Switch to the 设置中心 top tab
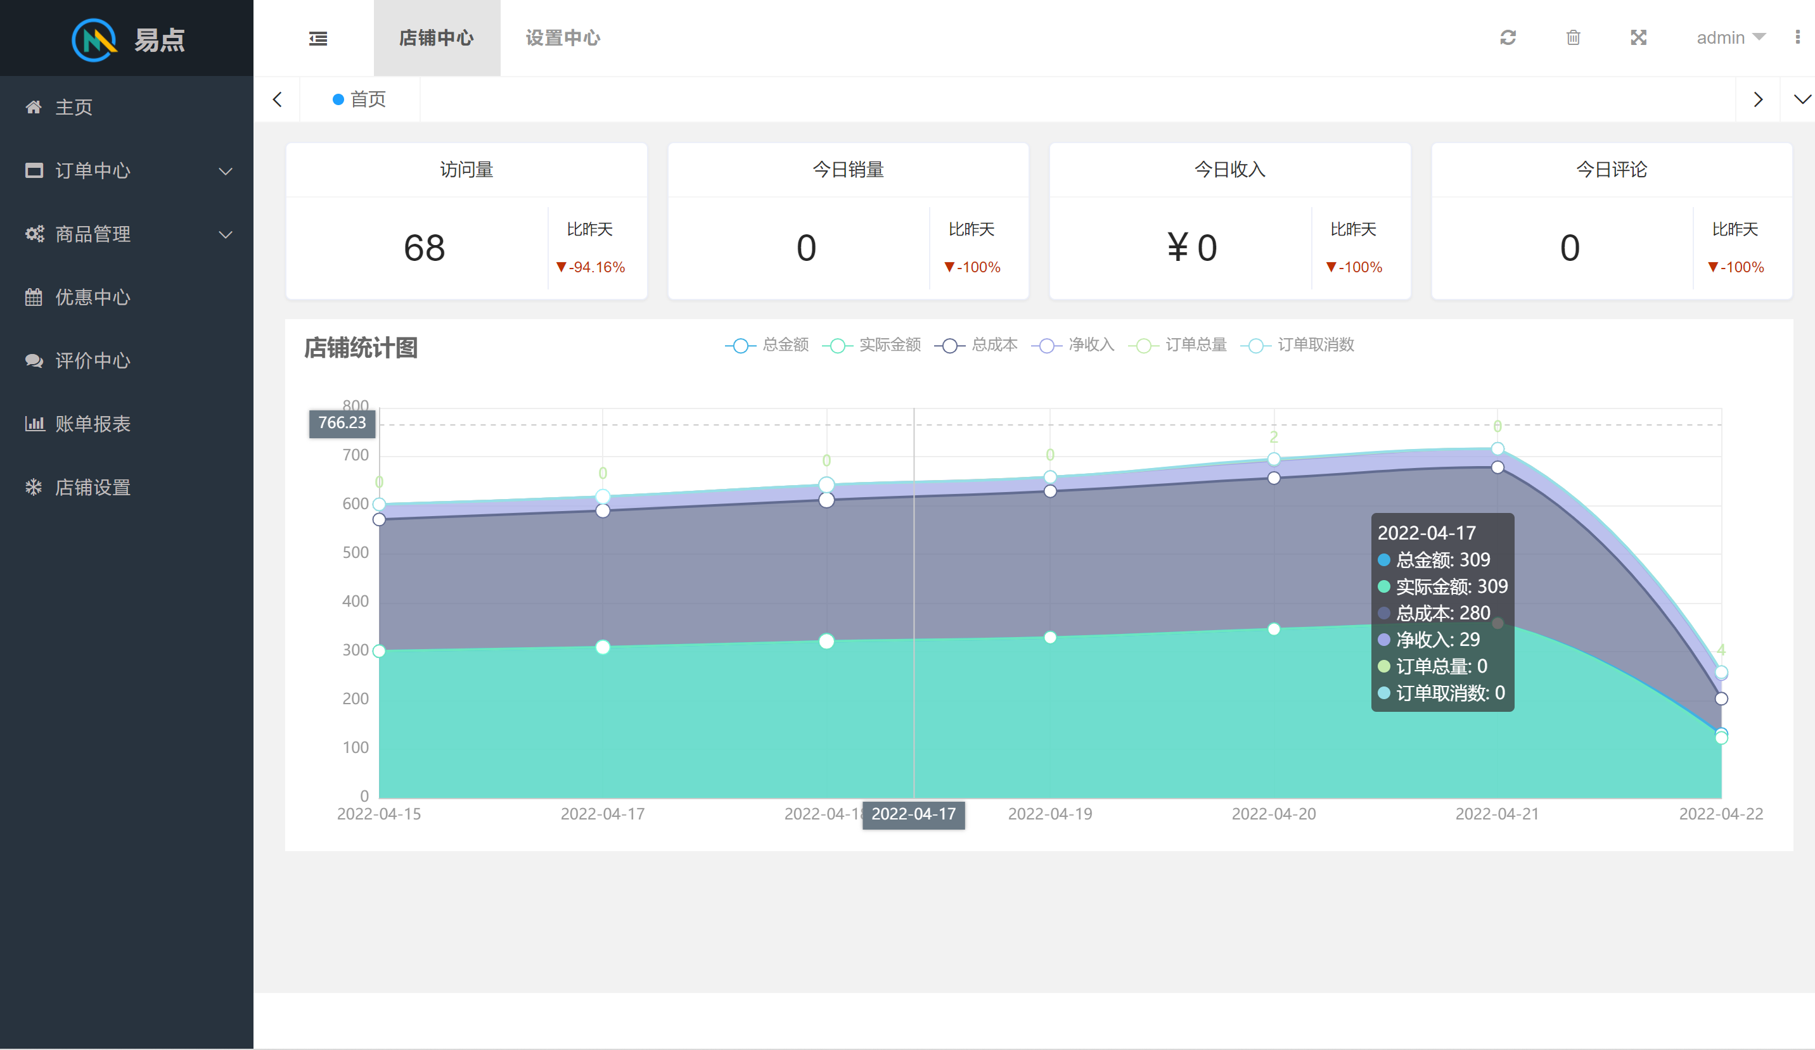1815x1050 pixels. coord(563,38)
